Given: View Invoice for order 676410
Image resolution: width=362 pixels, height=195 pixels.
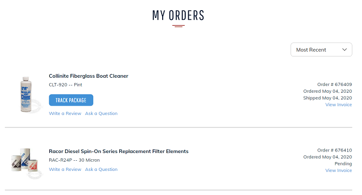Looking at the screenshot, I should [x=338, y=170].
